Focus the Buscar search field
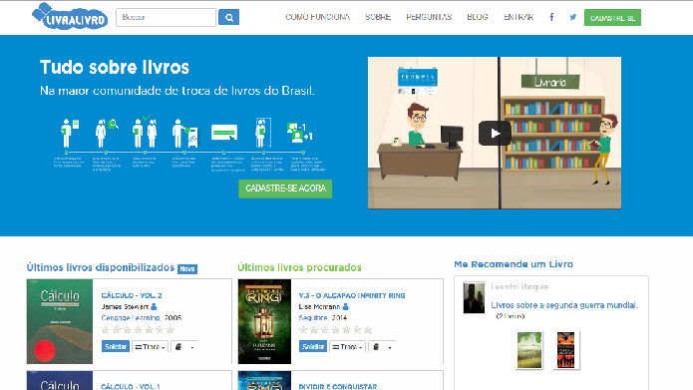The image size is (693, 390). click(167, 17)
